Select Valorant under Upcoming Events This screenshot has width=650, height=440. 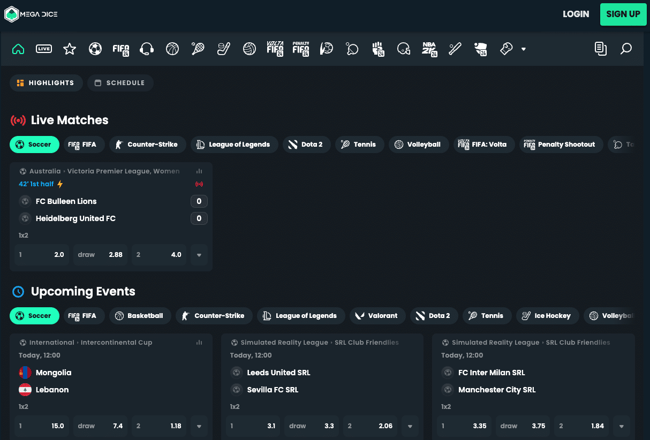(378, 316)
